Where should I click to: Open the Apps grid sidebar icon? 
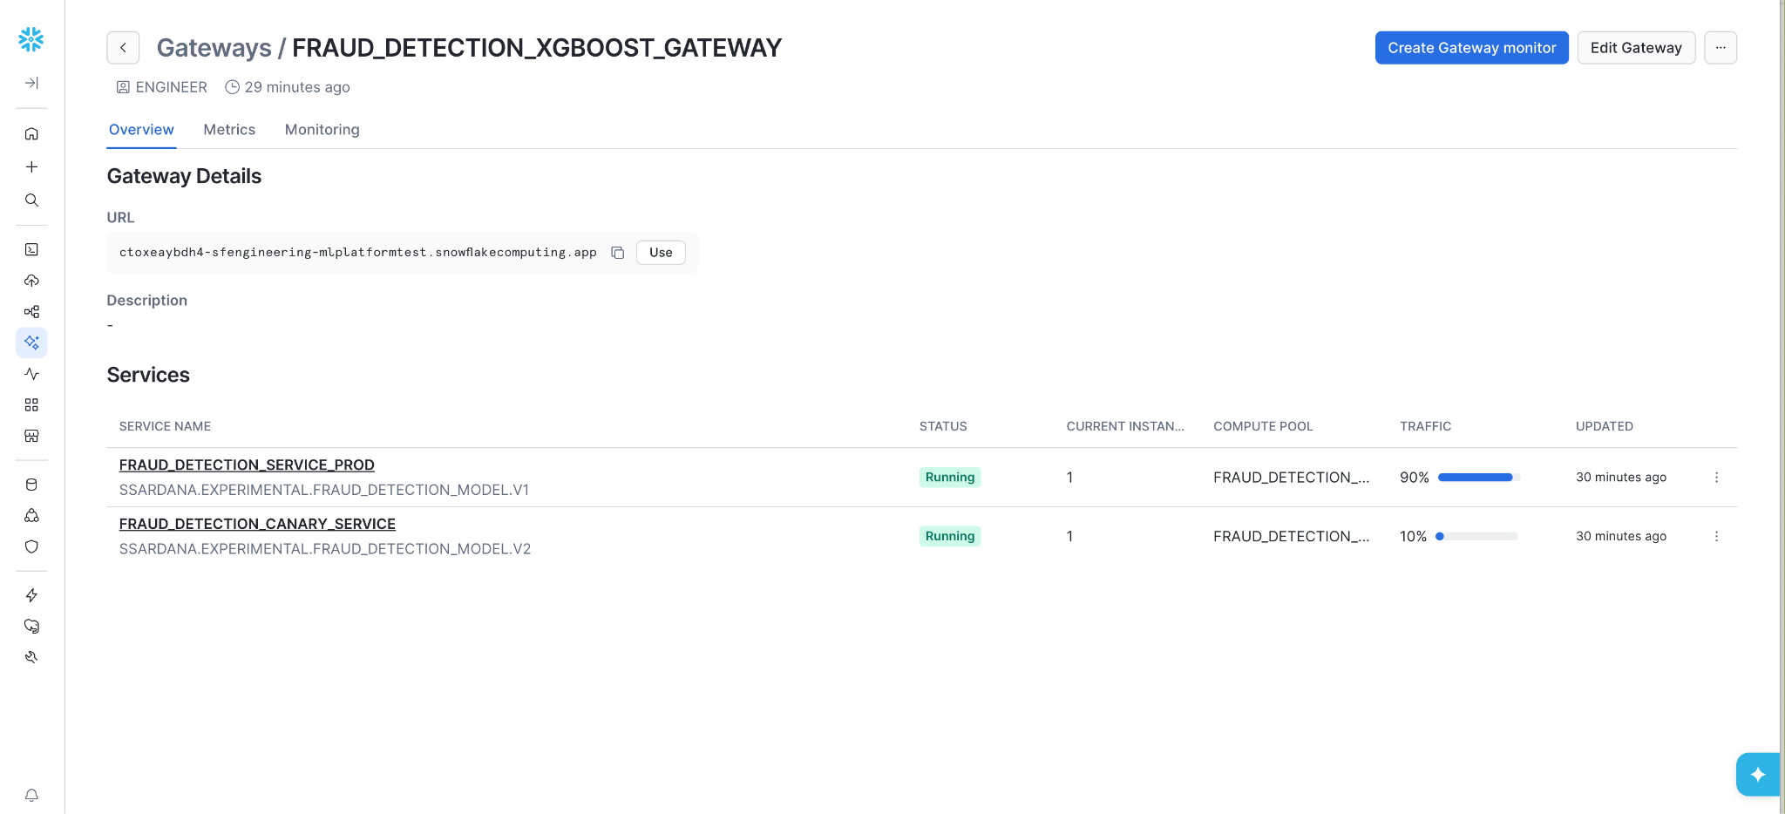pos(31,404)
